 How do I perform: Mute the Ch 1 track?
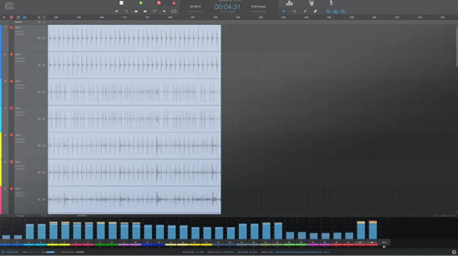coord(39,38)
